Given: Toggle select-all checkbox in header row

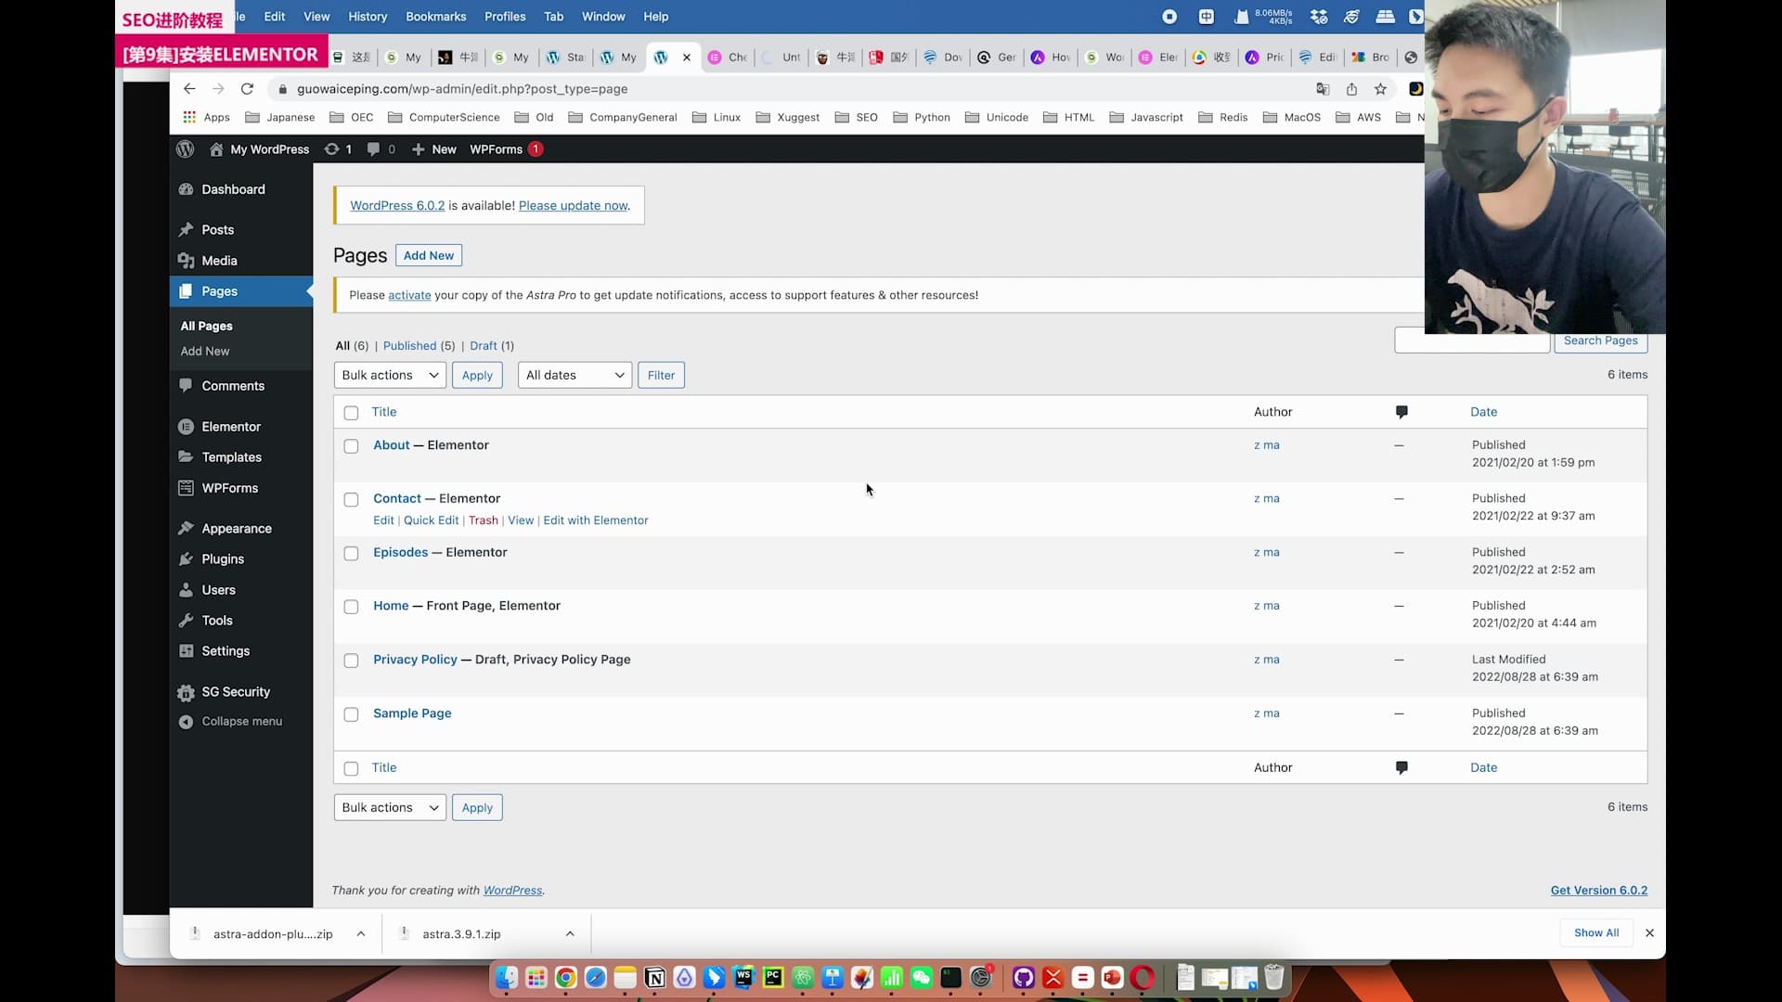Looking at the screenshot, I should [x=351, y=413].
